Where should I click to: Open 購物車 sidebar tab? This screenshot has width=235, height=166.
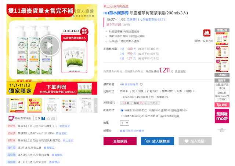pos(222,81)
